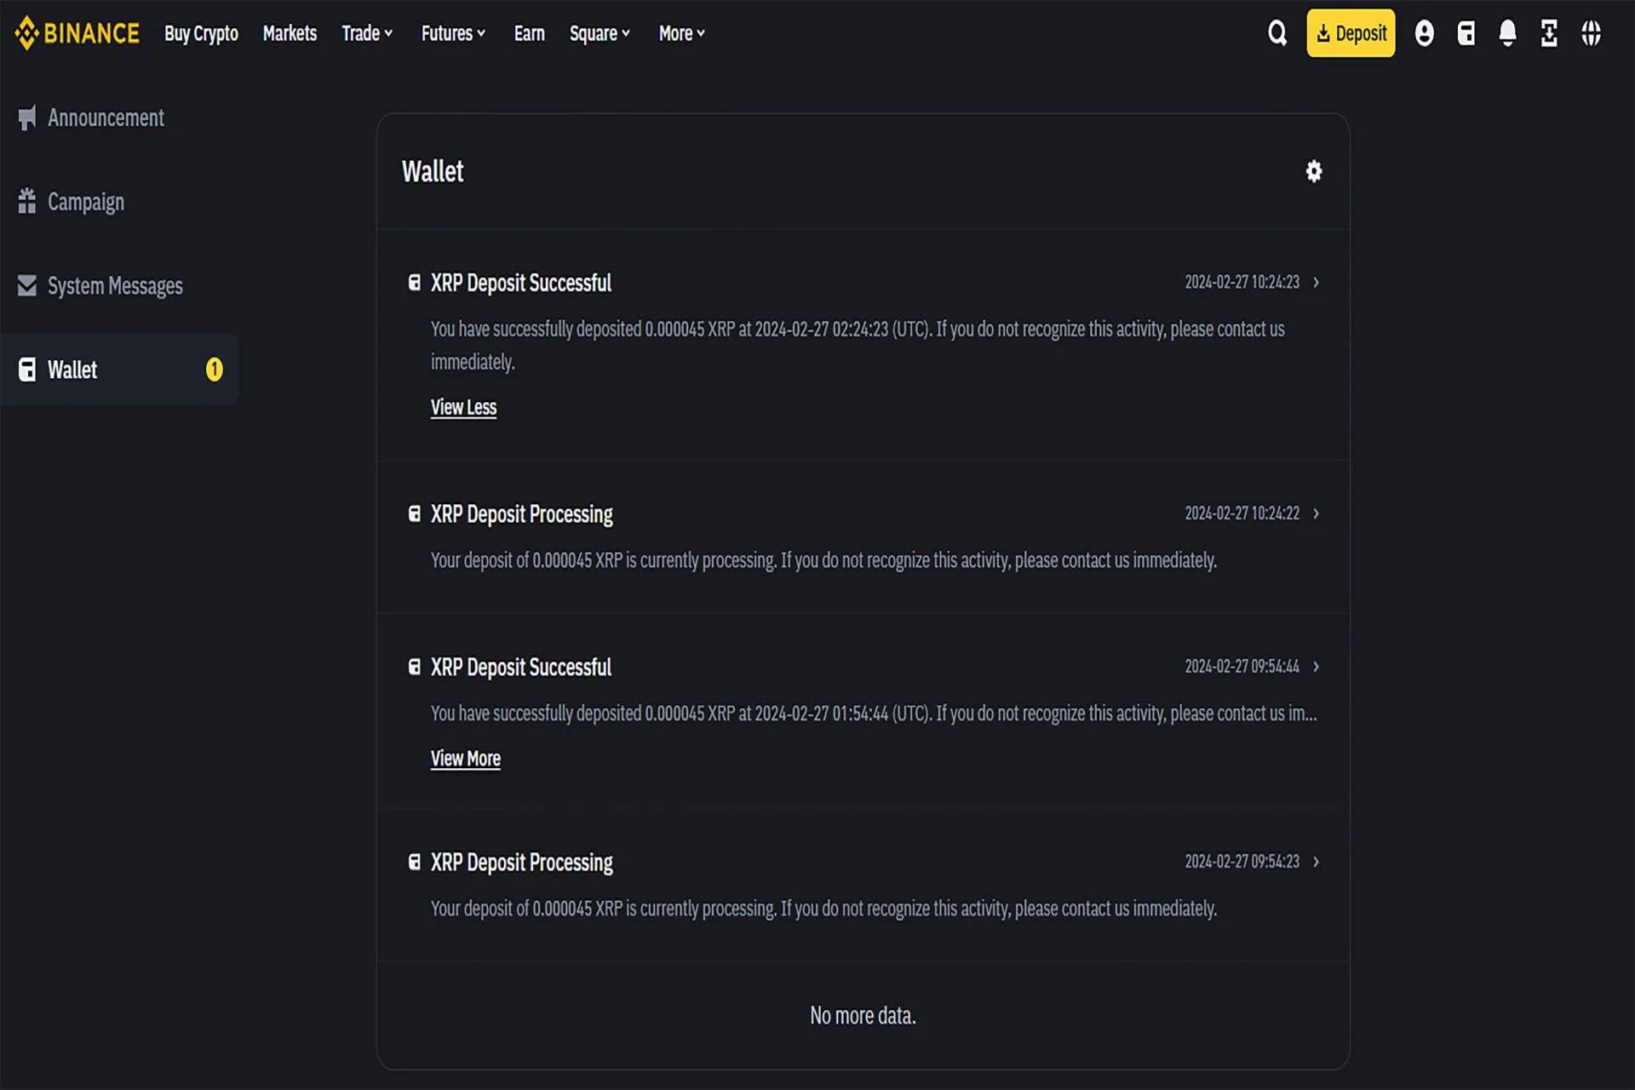Image resolution: width=1635 pixels, height=1090 pixels.
Task: Click the yellow Deposit button
Action: [1351, 33]
